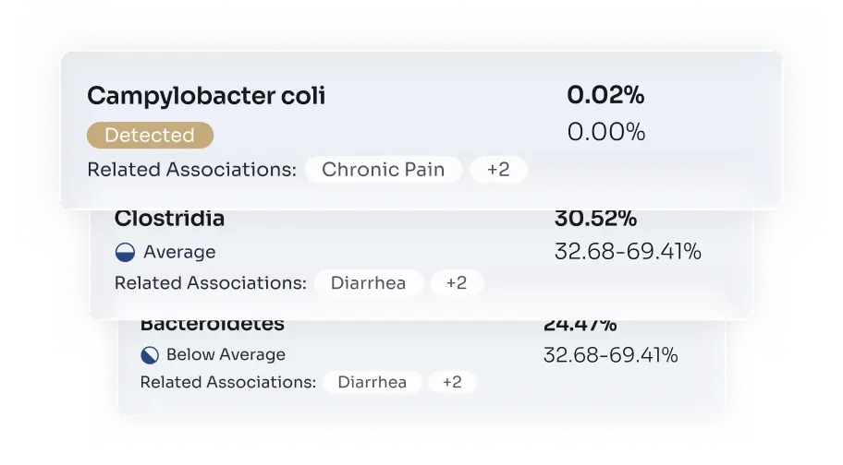Select the Diarrhea tag in the Bacteroidetes card
Screen dimensions: 843x465
coord(372,382)
